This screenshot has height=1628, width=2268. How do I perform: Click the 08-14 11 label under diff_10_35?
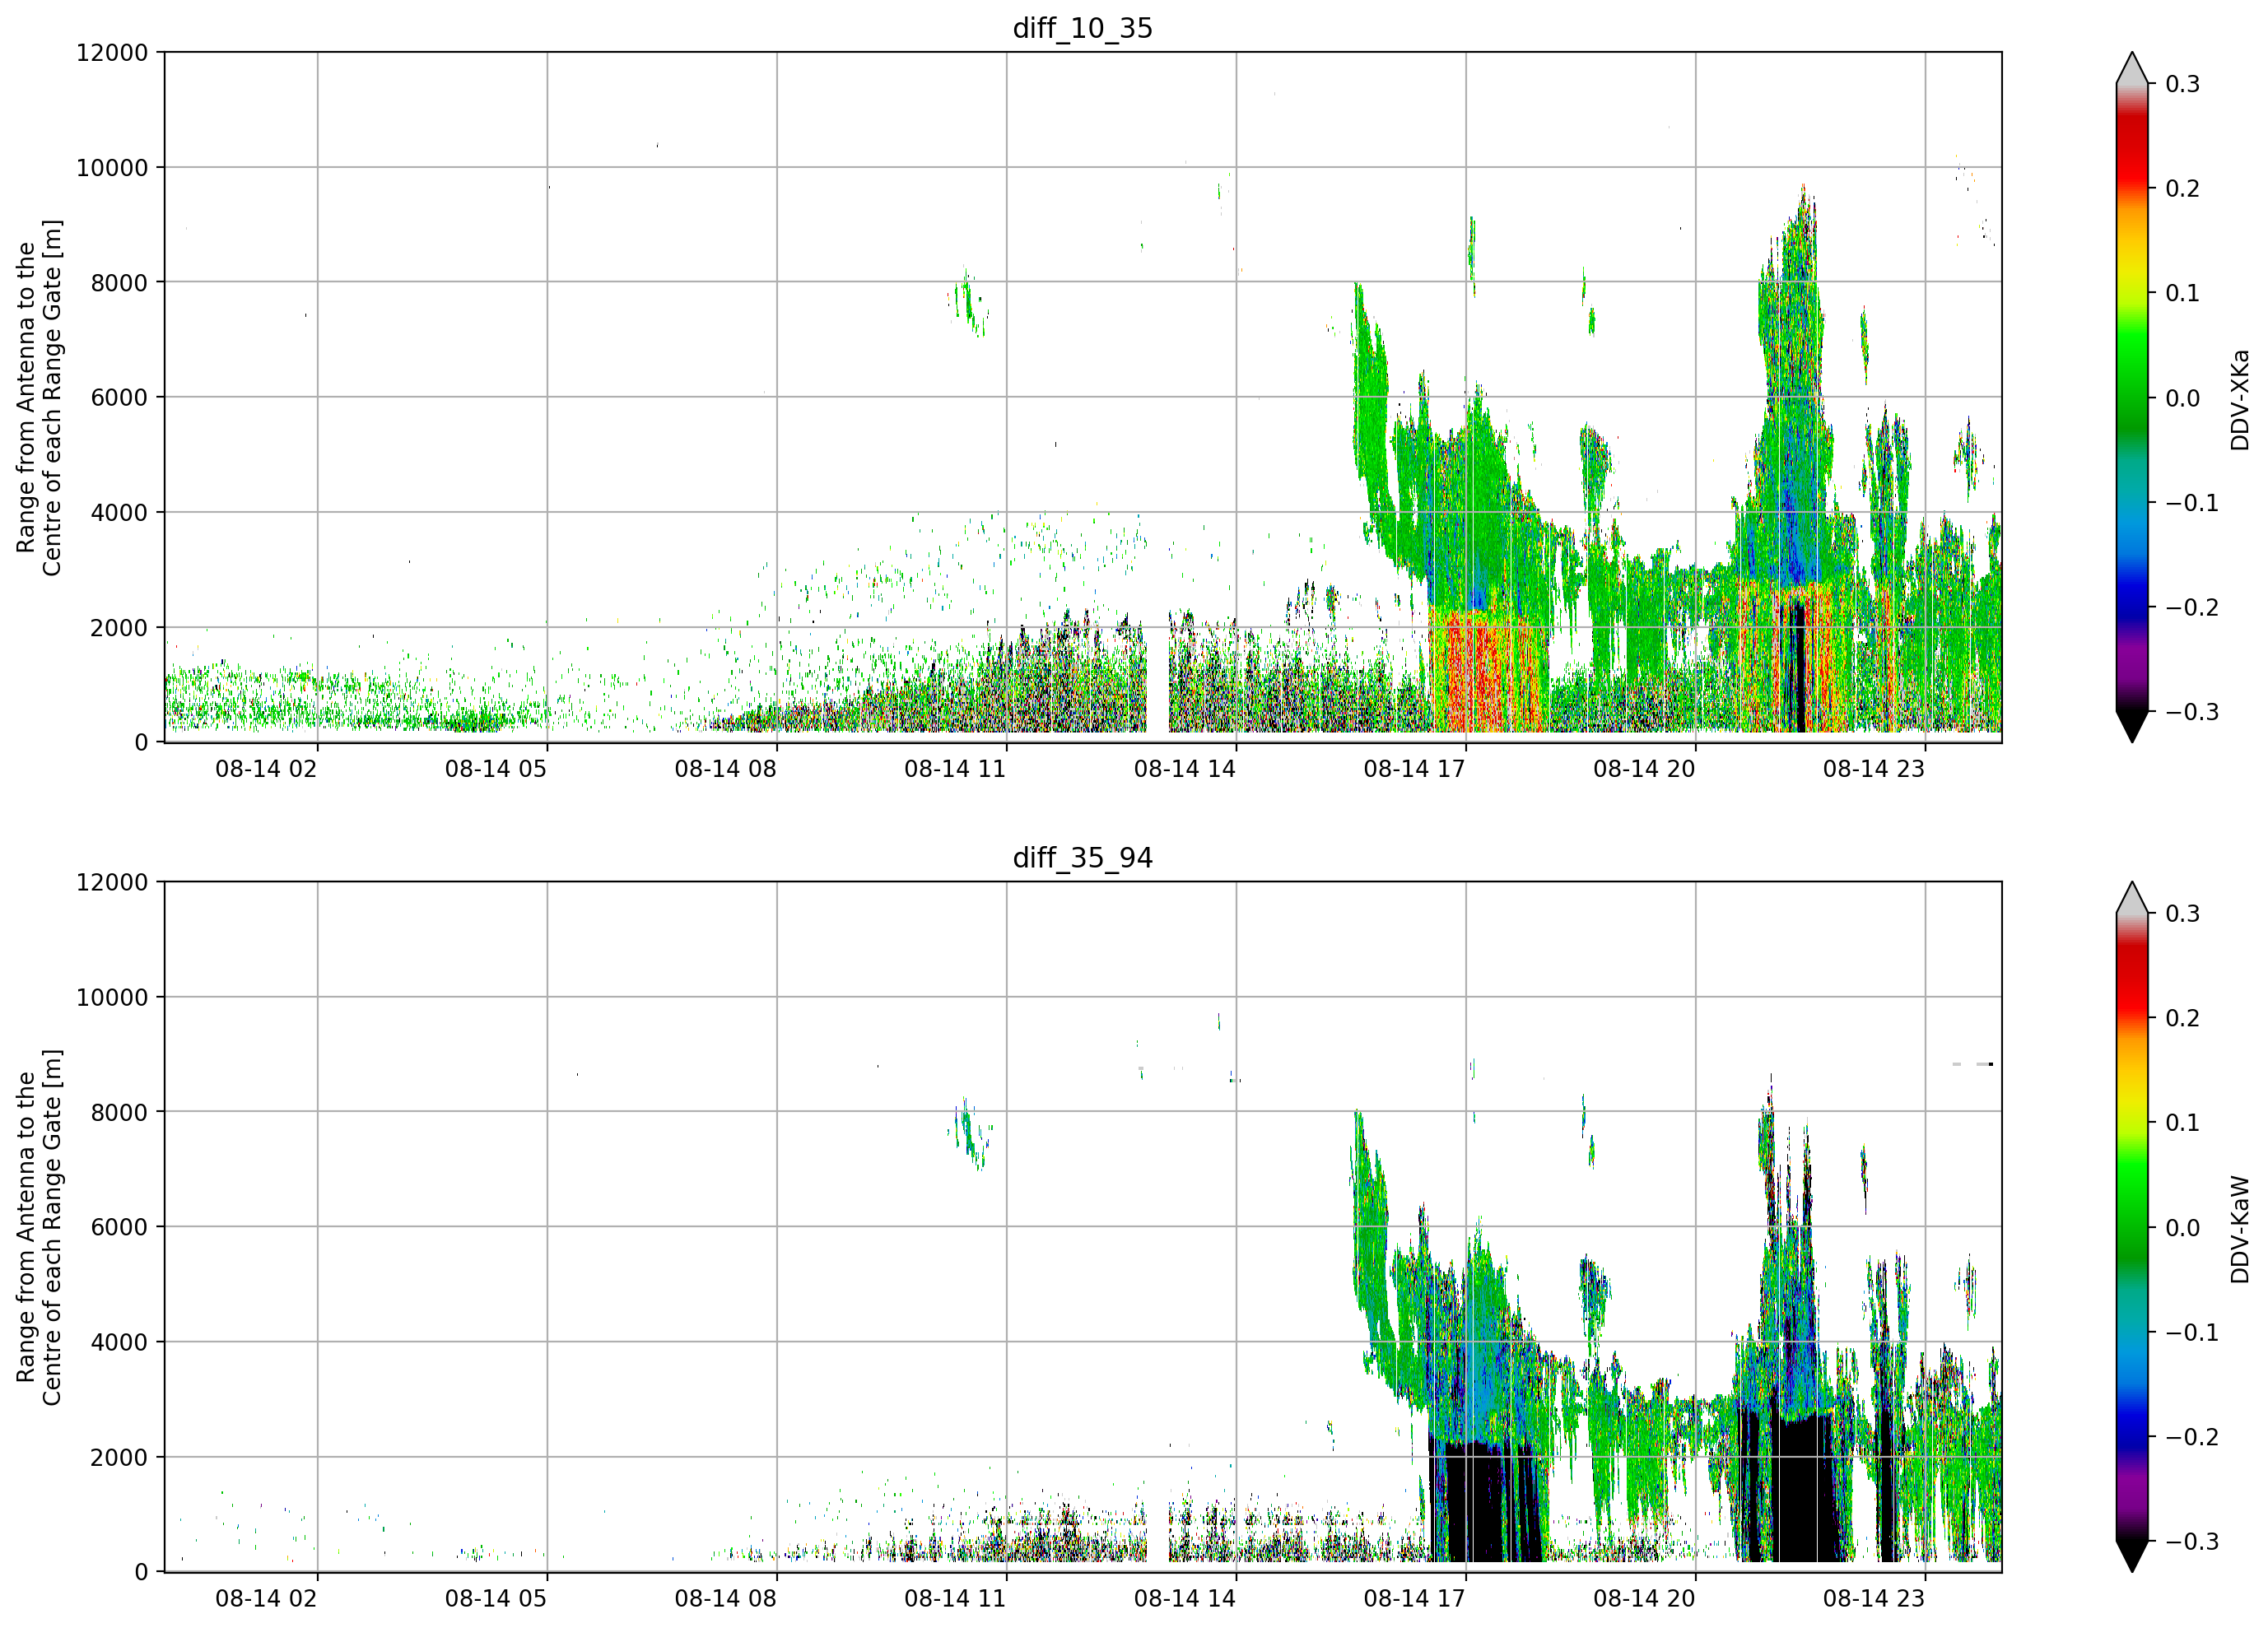955,769
